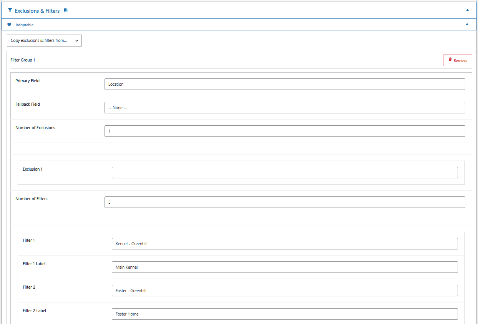Click the Exclusion 1 label

[x=33, y=169]
